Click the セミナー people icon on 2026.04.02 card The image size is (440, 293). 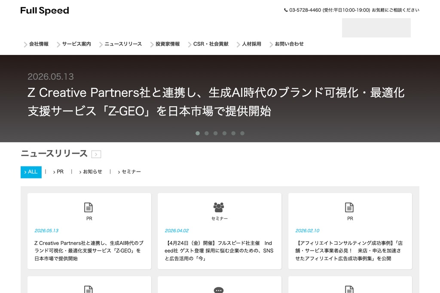219,207
